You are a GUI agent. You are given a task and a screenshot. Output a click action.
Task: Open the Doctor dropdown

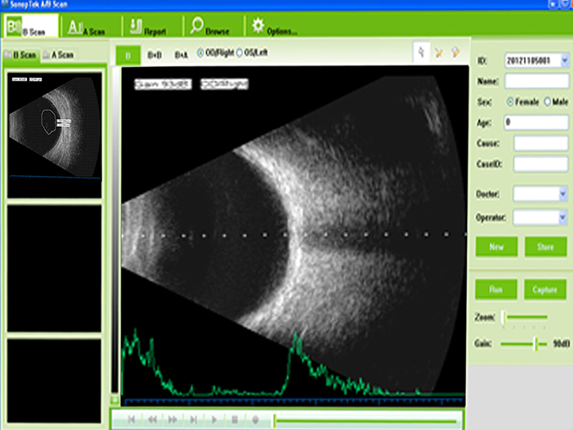(563, 194)
